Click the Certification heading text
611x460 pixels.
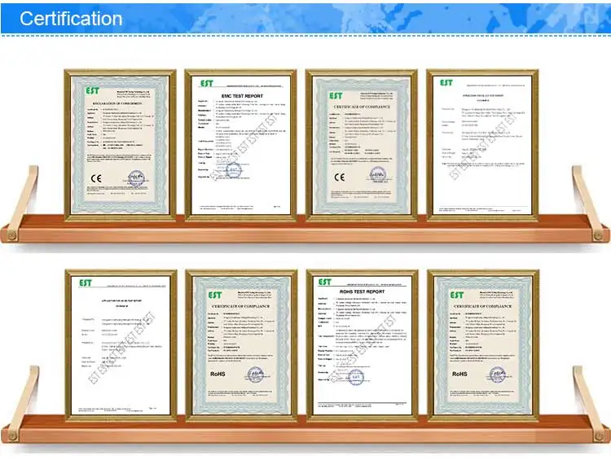pos(71,18)
